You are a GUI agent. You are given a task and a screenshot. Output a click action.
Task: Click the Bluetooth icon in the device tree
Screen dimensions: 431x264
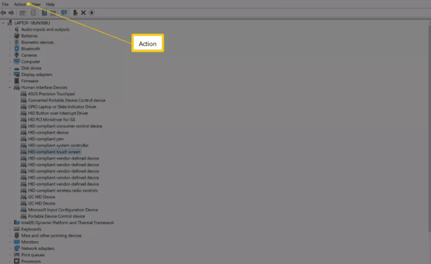17,49
